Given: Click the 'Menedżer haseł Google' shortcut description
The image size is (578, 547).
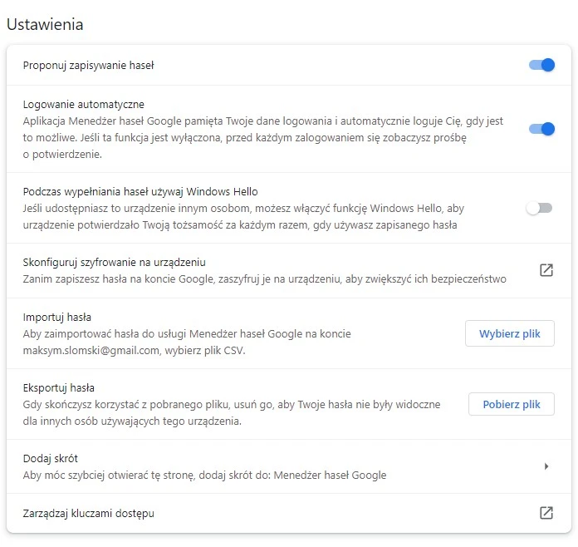Looking at the screenshot, I should 204,476.
